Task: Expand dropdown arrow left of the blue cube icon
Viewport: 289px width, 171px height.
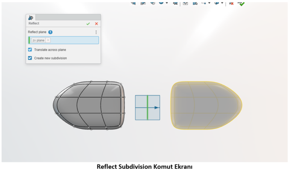Action: coord(209,3)
